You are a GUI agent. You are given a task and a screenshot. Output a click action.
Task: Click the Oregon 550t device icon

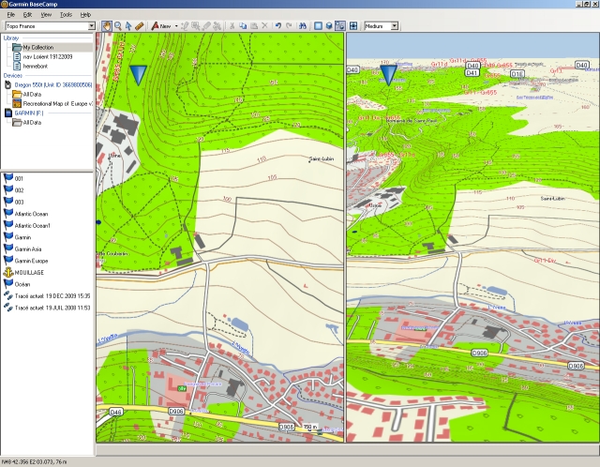click(8, 84)
